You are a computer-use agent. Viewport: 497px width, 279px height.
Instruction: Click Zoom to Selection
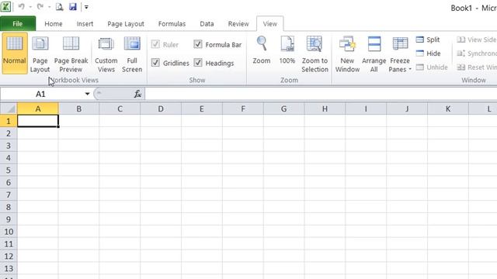point(315,54)
